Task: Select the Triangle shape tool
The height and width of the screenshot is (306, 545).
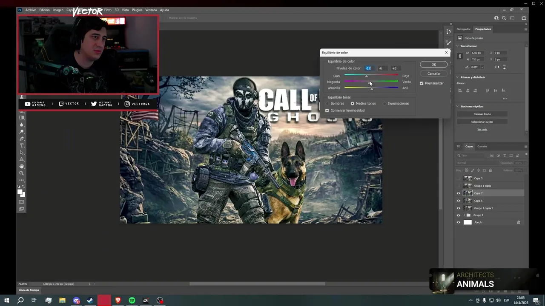Action: pyautogui.click(x=22, y=159)
